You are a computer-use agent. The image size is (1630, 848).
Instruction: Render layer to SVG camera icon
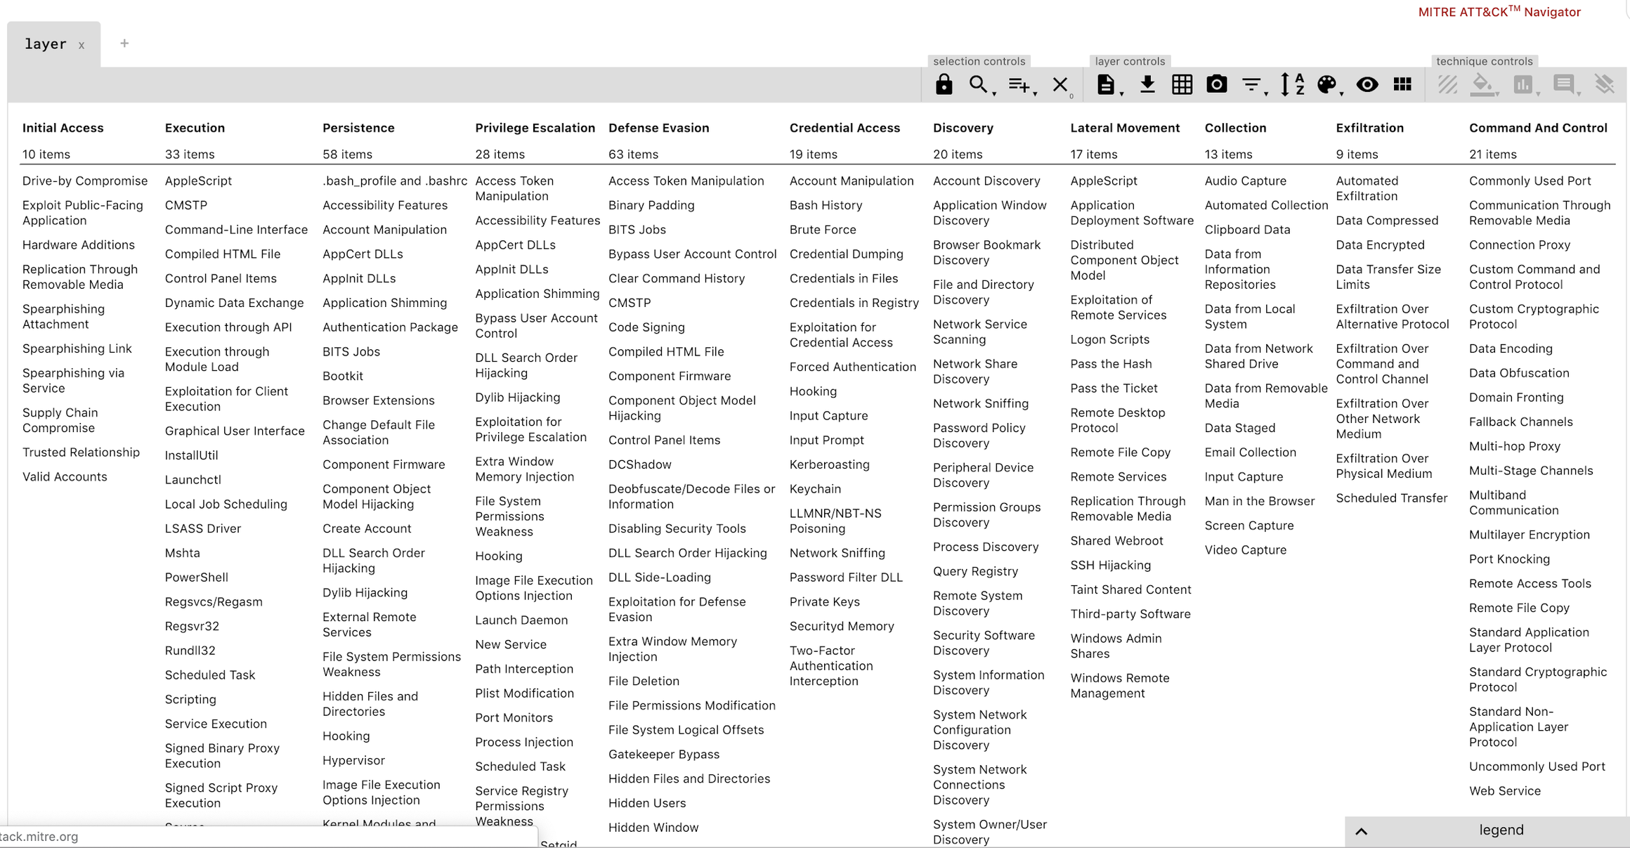[x=1217, y=85]
